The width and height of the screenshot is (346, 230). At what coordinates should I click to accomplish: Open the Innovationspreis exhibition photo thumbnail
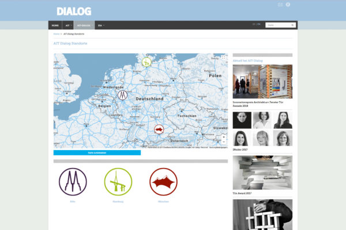click(x=262, y=82)
